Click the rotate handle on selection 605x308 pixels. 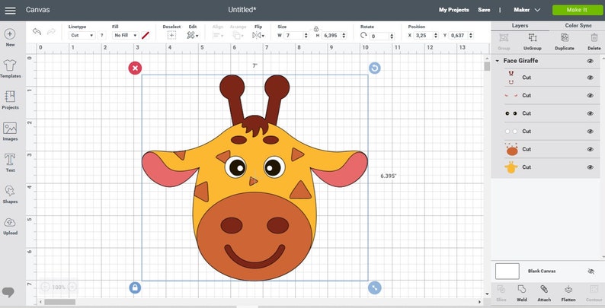coord(375,68)
